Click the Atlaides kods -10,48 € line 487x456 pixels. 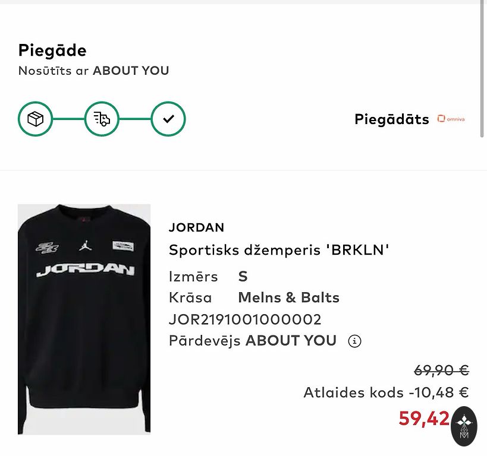point(386,392)
